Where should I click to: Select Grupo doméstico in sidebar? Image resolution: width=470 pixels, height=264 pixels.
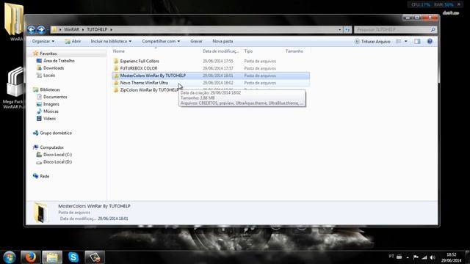click(x=56, y=133)
